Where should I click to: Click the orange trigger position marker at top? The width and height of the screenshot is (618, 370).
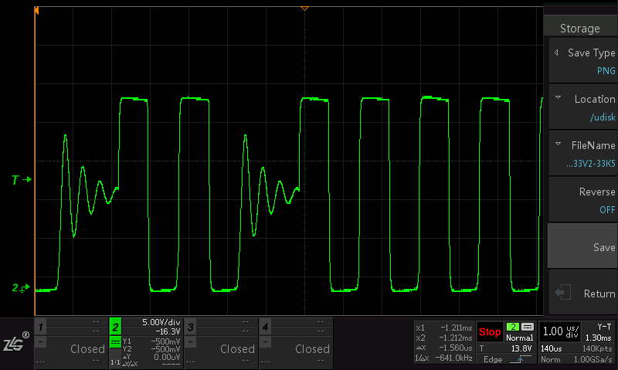[304, 8]
